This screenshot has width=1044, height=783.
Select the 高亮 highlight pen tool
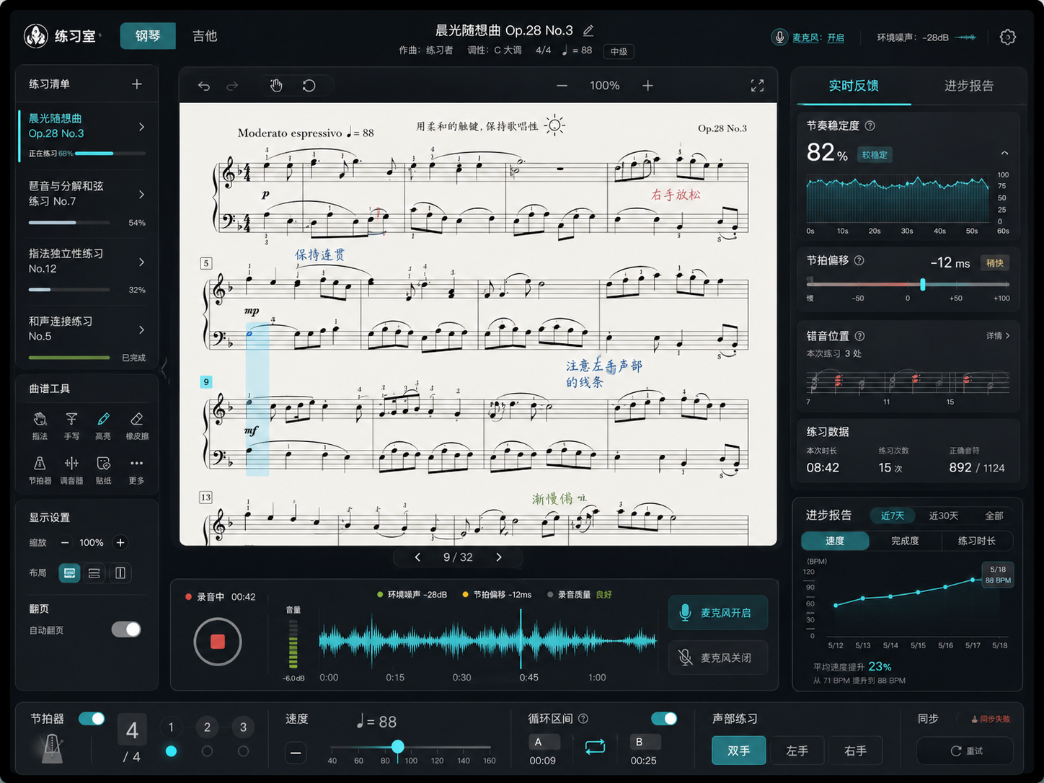pyautogui.click(x=103, y=425)
